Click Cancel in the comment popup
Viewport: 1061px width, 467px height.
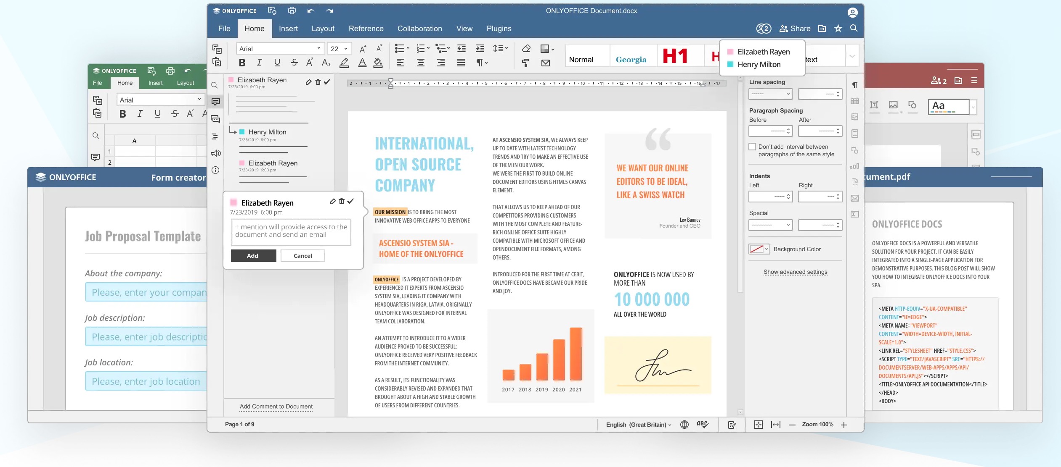tap(303, 256)
